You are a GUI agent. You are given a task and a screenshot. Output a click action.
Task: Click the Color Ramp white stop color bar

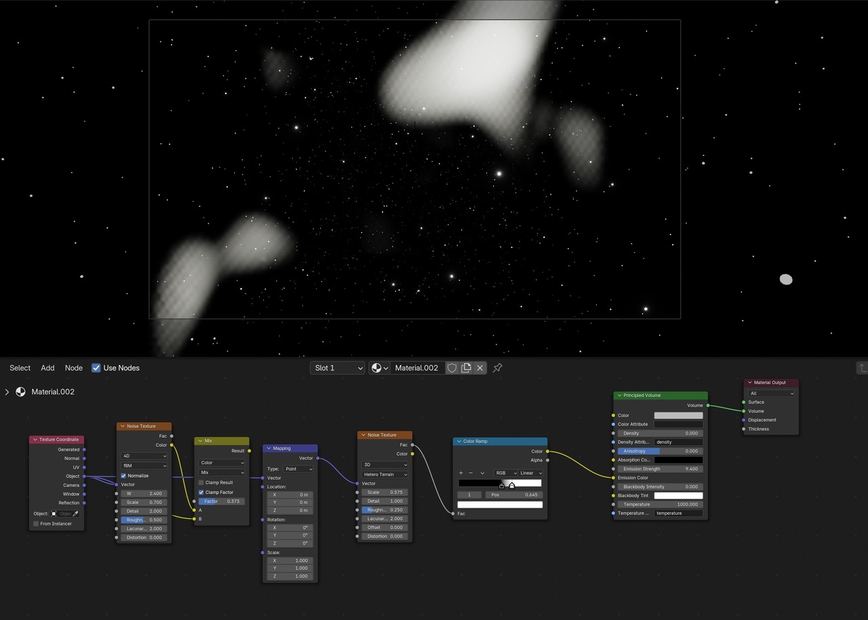(500, 505)
